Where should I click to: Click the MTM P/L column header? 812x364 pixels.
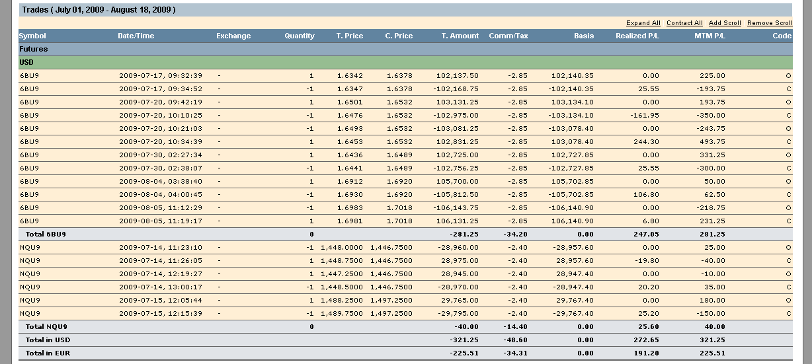click(710, 36)
